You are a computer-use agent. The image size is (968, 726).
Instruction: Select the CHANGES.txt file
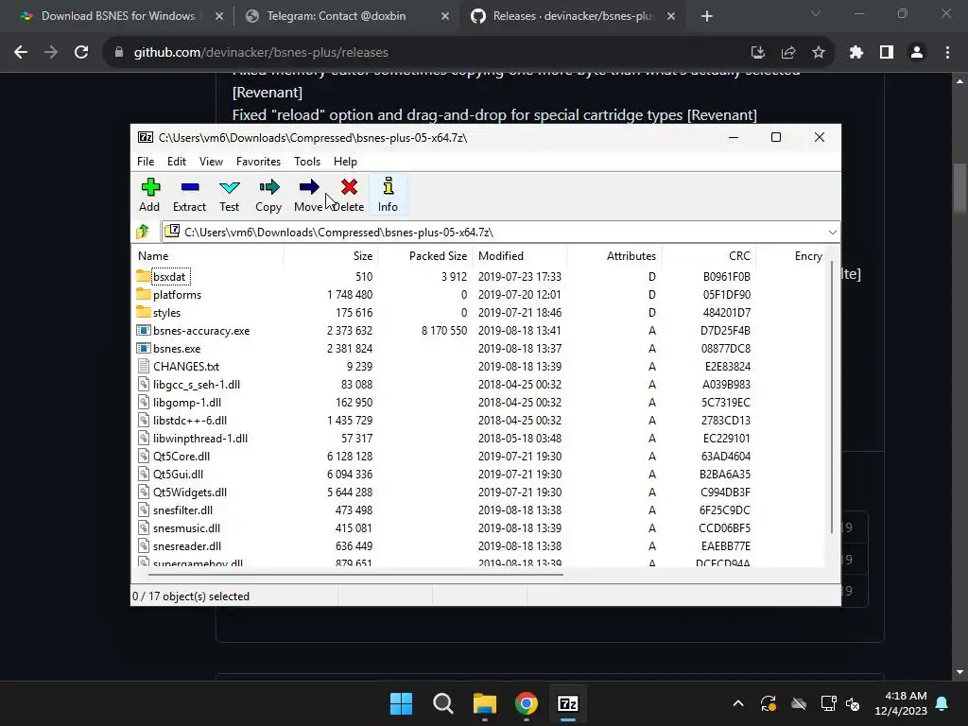tap(186, 366)
